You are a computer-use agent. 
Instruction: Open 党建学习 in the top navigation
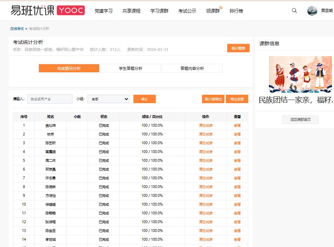[x=103, y=11]
